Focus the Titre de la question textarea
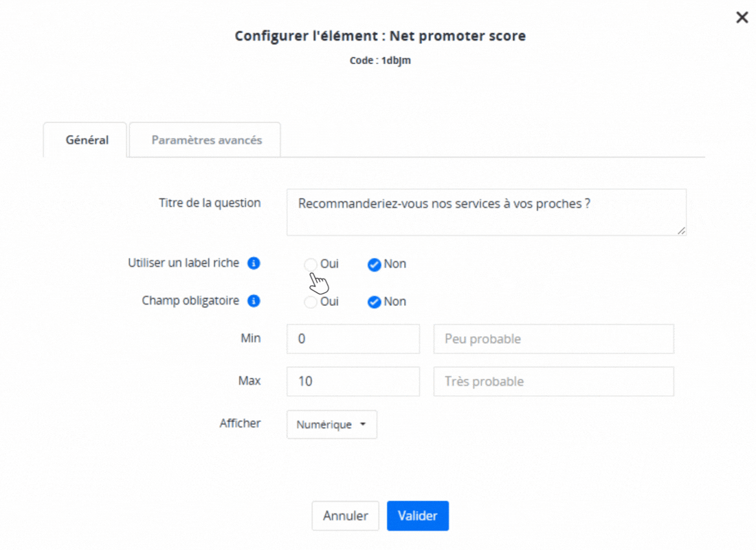 click(486, 212)
